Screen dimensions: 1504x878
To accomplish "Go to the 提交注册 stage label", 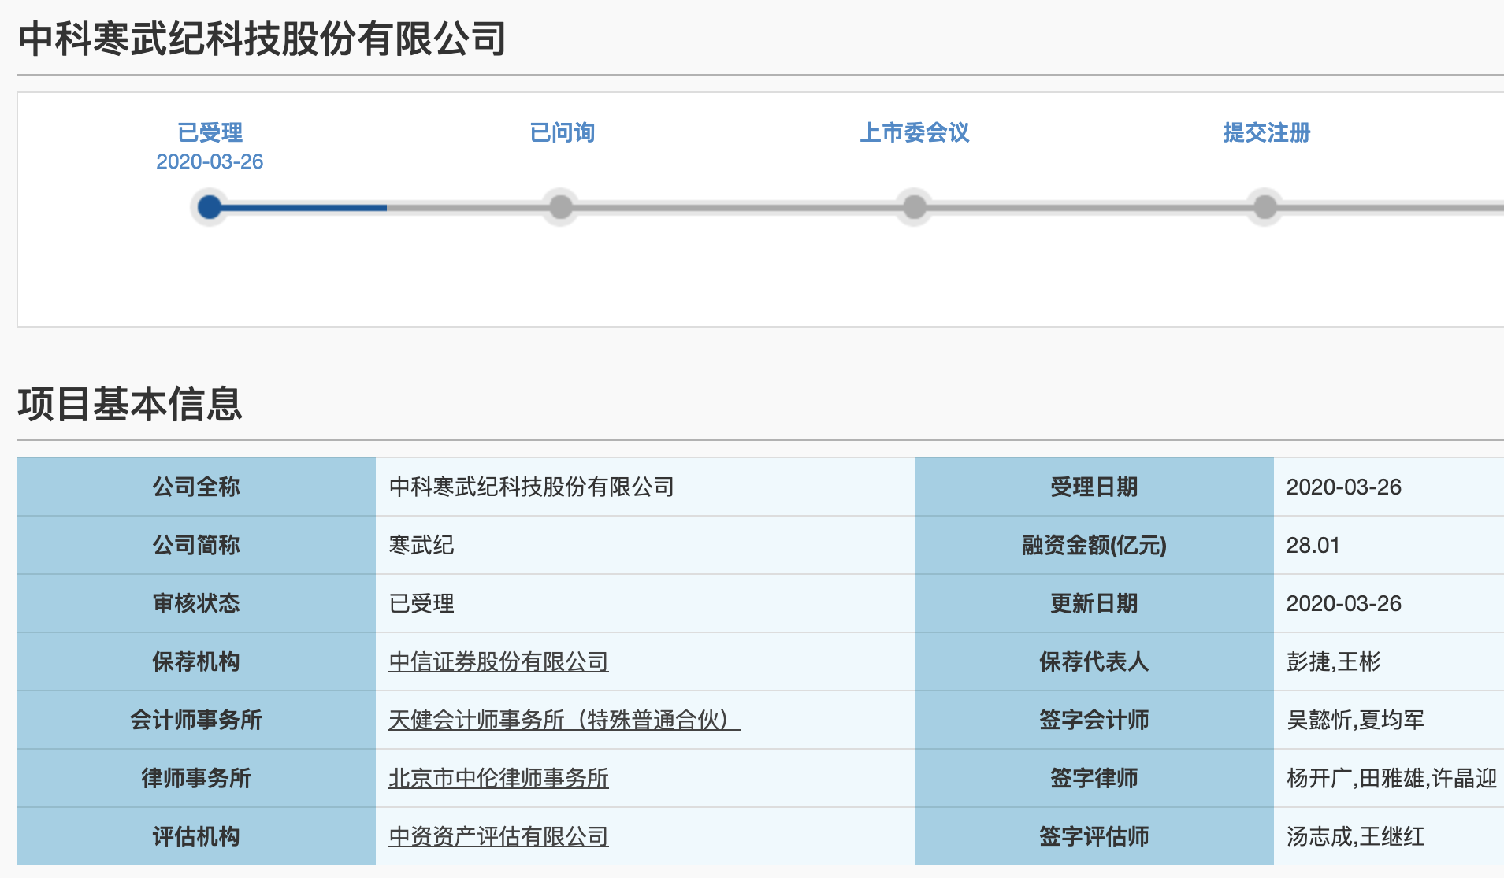I will 1266,132.
